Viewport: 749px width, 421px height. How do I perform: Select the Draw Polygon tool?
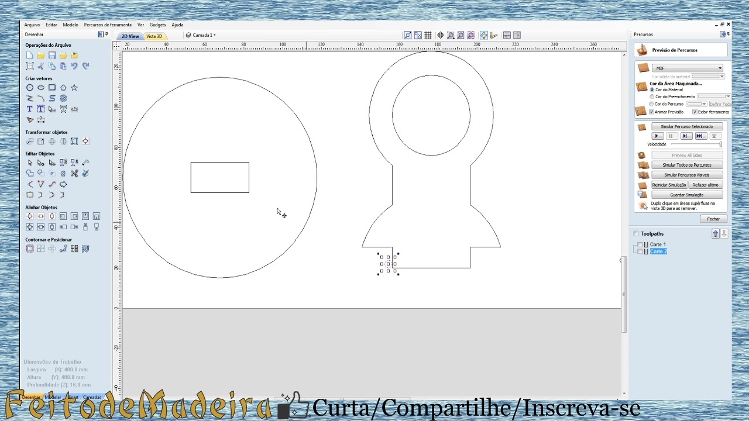tap(63, 88)
